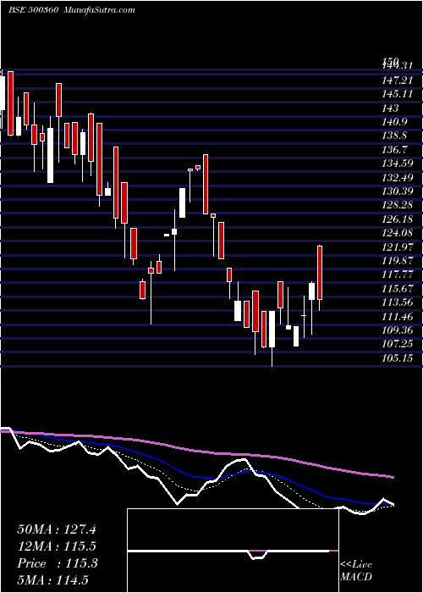Screen dimensions: 423x593
Task: Click the 117.77 price level label
Action: click(x=397, y=274)
